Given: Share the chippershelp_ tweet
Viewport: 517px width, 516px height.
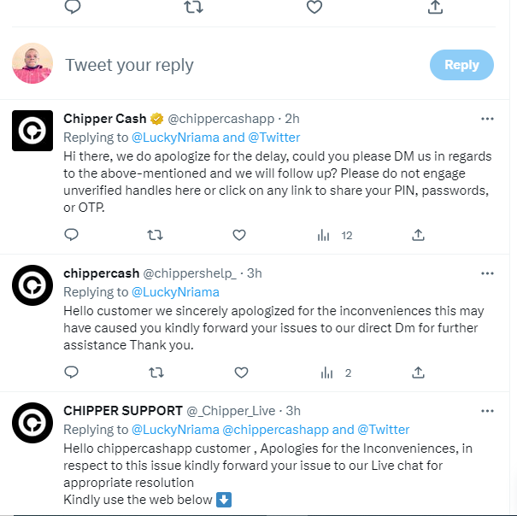Looking at the screenshot, I should click(419, 372).
